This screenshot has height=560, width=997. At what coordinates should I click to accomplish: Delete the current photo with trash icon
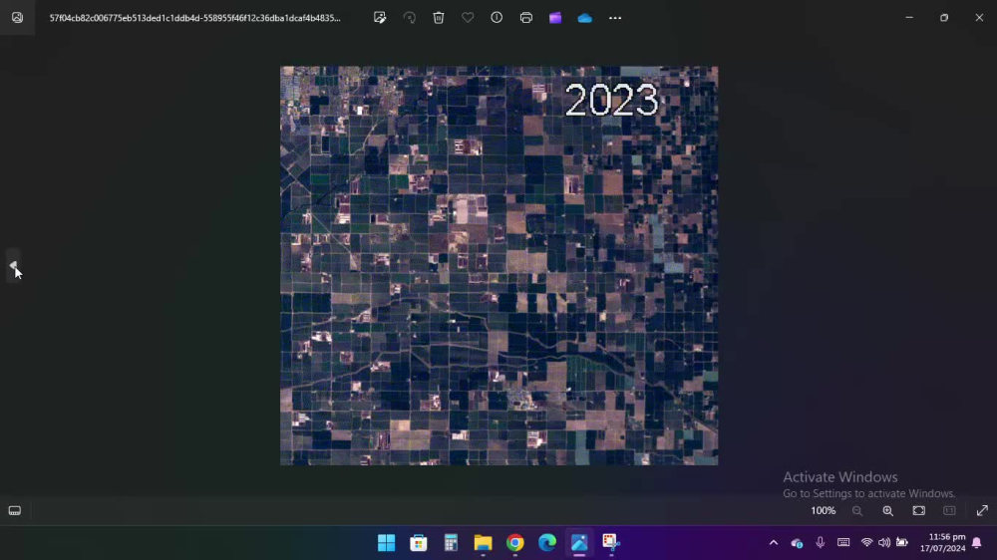coord(438,18)
